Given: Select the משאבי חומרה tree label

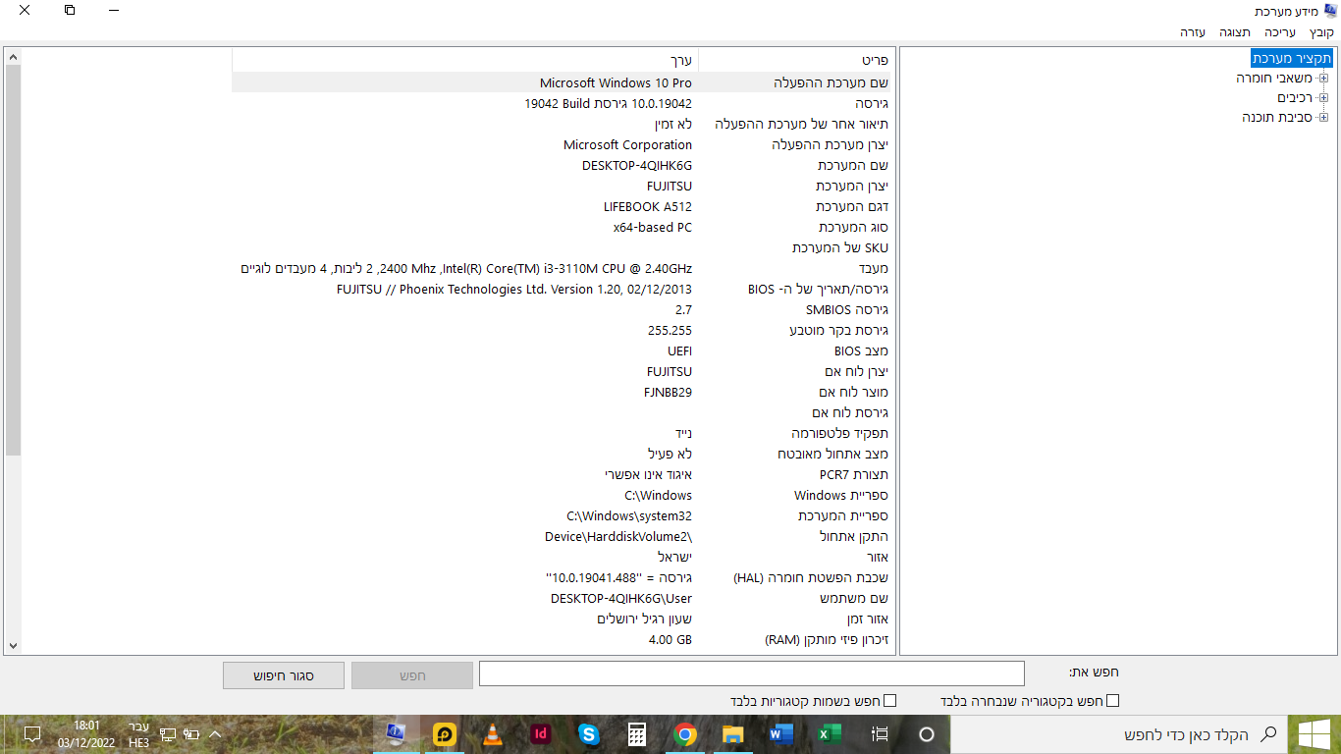Looking at the screenshot, I should (1274, 78).
